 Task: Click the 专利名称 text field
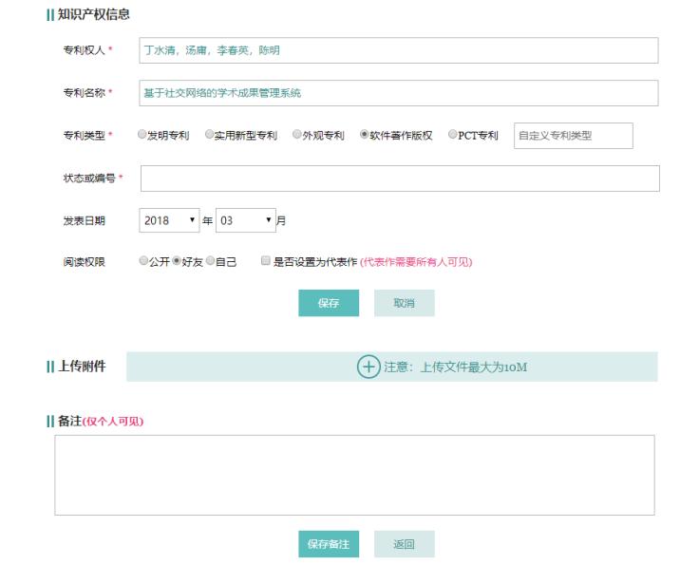click(x=398, y=92)
